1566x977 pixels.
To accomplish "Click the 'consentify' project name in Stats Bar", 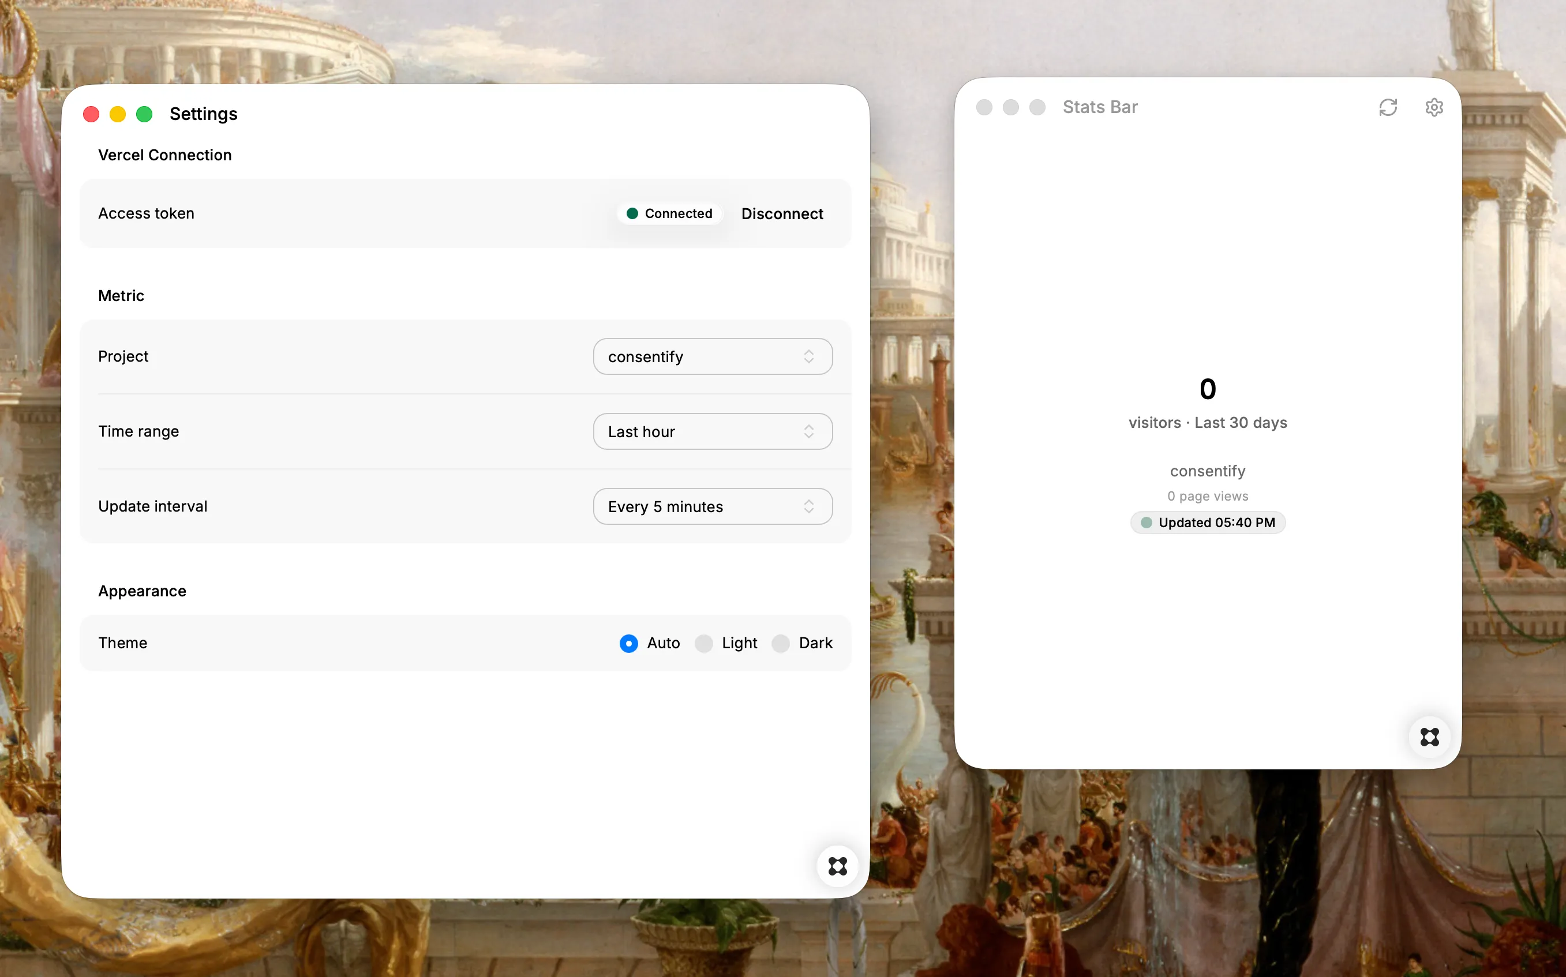I will 1207,471.
